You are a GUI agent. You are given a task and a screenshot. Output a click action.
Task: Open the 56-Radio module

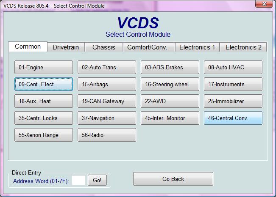click(x=107, y=135)
